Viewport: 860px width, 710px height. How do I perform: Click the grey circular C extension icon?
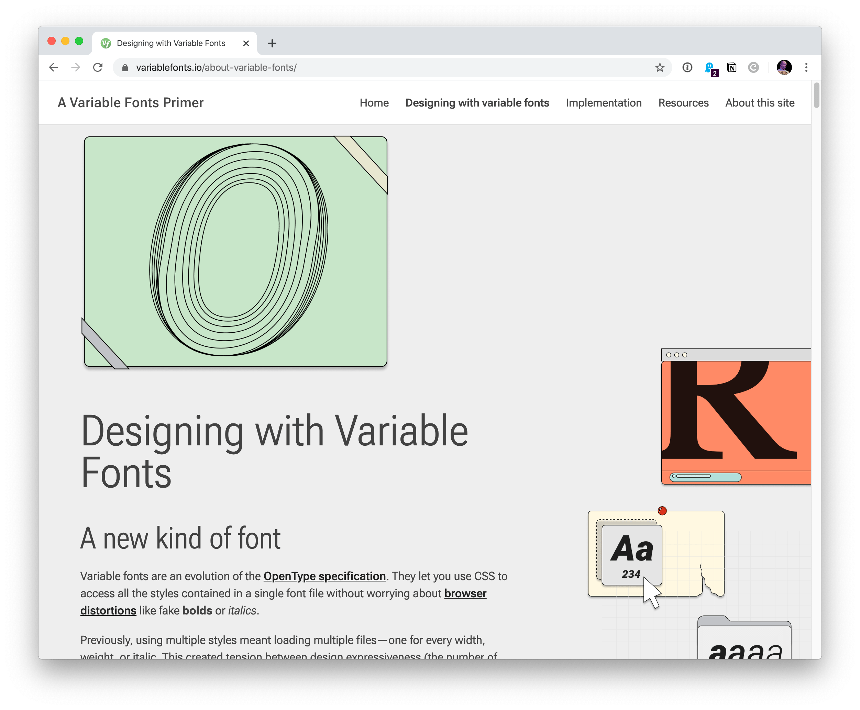pos(753,67)
